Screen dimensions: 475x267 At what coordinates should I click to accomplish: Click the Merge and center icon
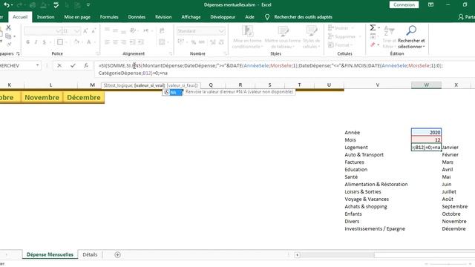pos(162,42)
